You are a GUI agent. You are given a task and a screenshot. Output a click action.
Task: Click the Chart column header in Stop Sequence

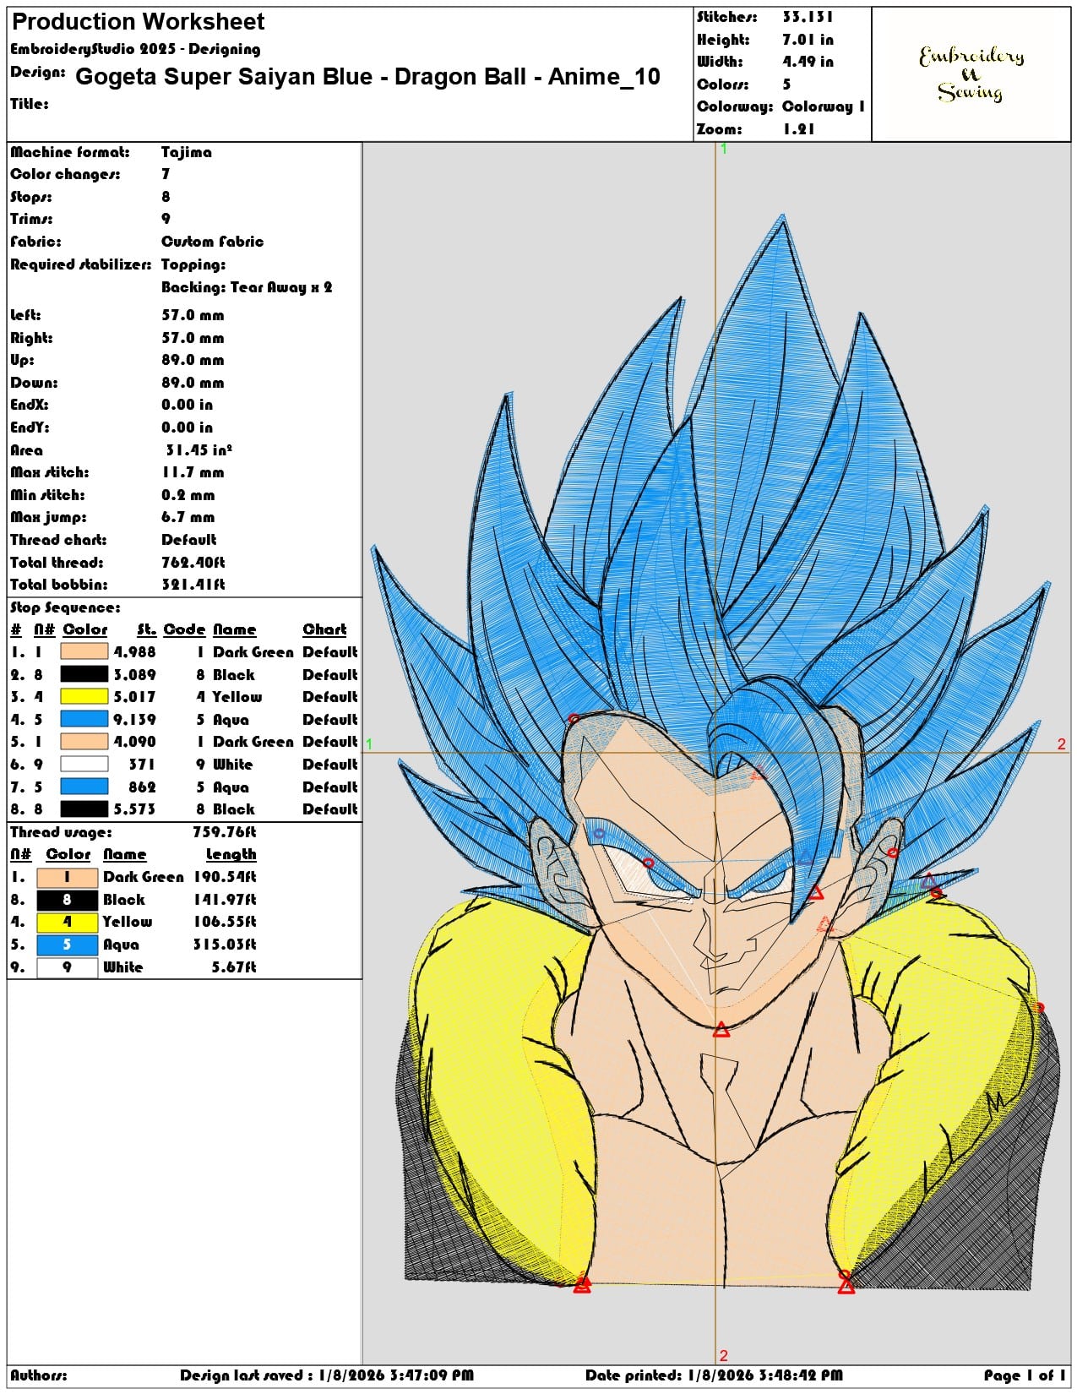pos(324,629)
